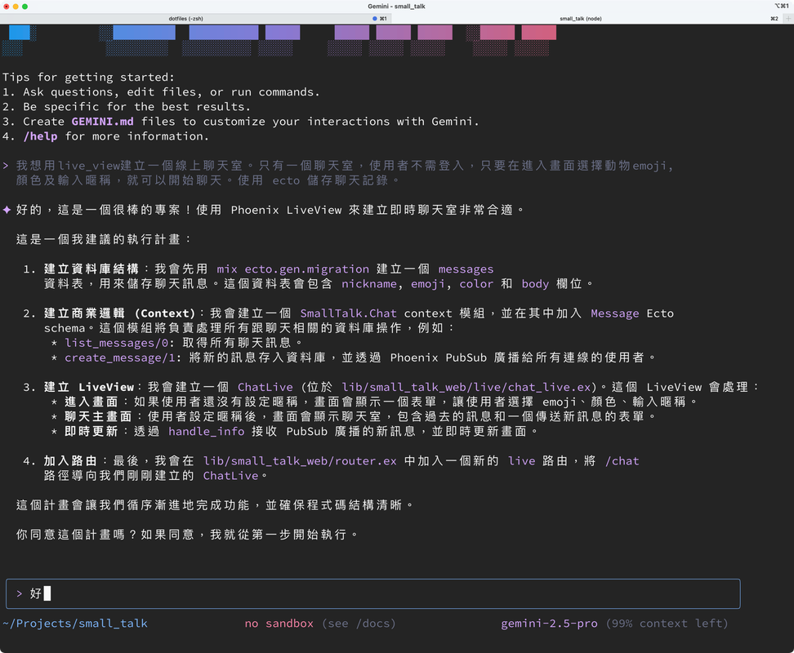This screenshot has height=653, width=794.
Task: Click the '建立資料庫結構' step heading
Action: pyautogui.click(x=91, y=269)
